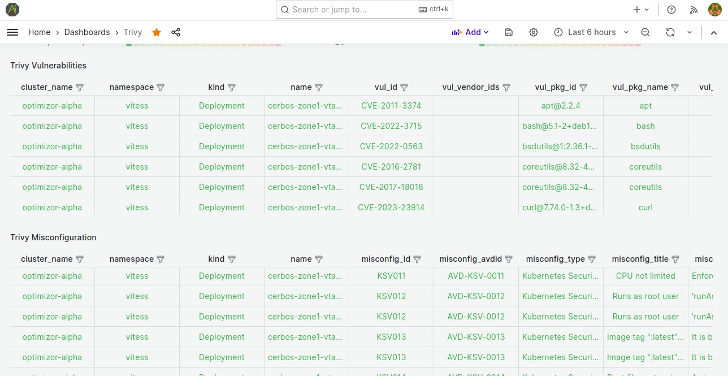Sort by misconfig_id column header
728x376 pixels.
[386, 259]
